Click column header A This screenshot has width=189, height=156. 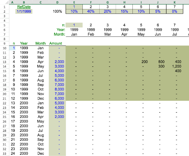coord(12,2)
